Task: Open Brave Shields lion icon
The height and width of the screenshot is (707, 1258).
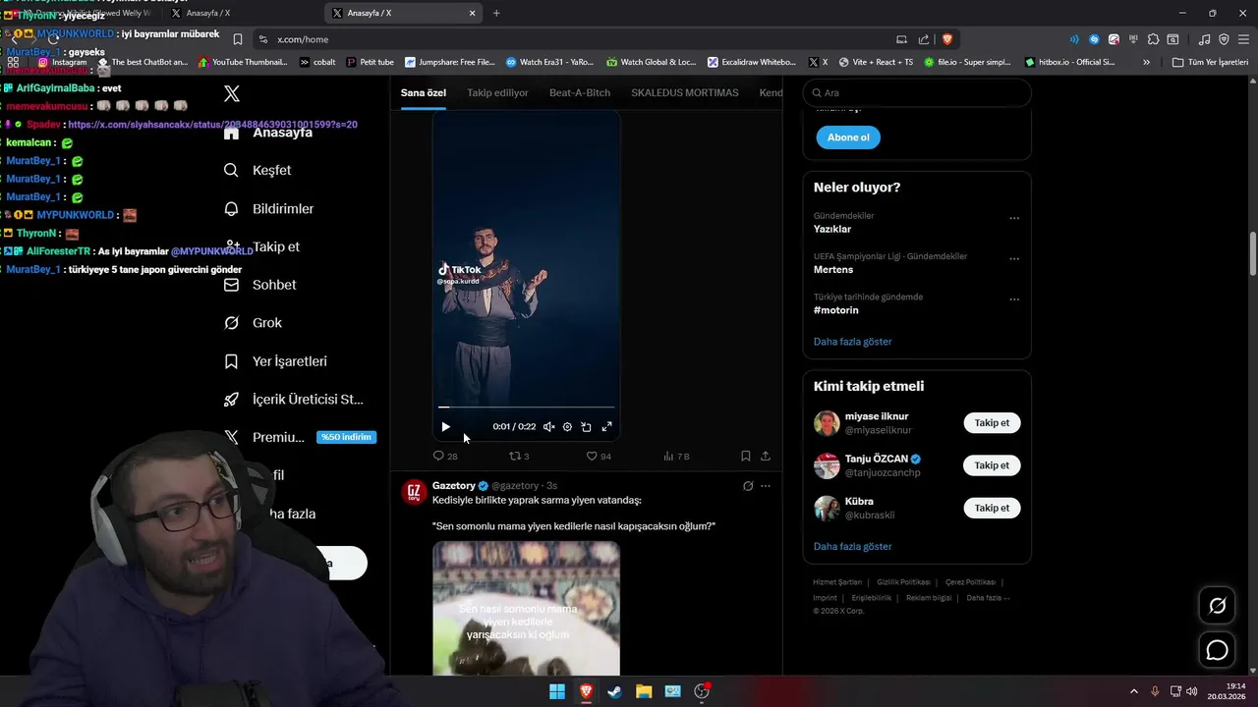Action: pos(947,39)
